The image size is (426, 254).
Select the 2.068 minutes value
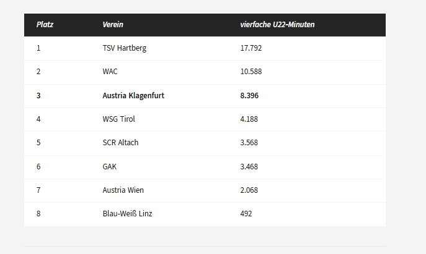point(249,190)
